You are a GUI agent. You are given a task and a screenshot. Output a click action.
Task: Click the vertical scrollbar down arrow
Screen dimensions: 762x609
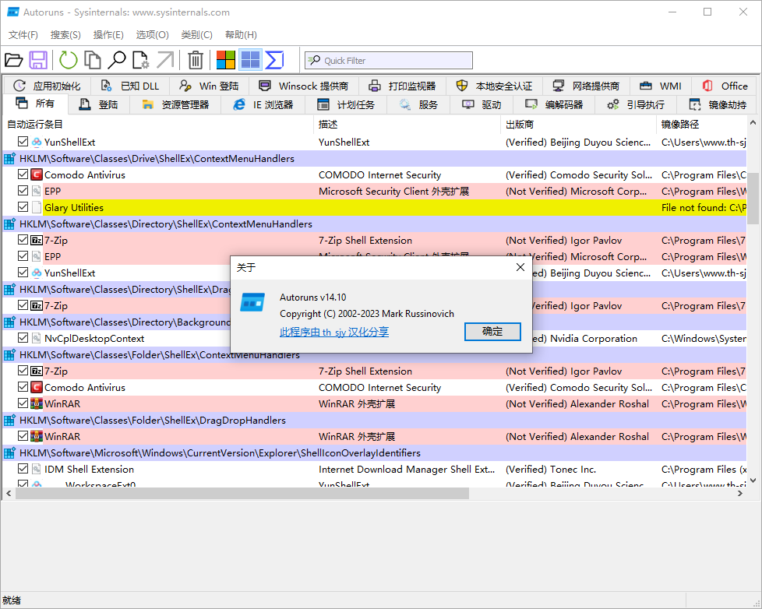[753, 481]
